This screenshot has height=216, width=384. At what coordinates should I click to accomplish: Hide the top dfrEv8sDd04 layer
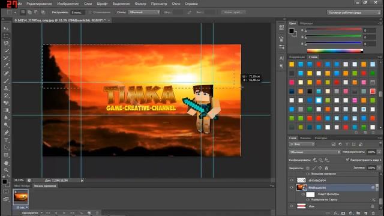coord(292,180)
